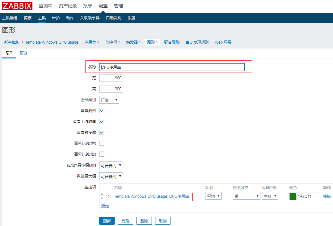Open the 图形类别 dropdown
The width and height of the screenshot is (333, 226).
click(109, 100)
